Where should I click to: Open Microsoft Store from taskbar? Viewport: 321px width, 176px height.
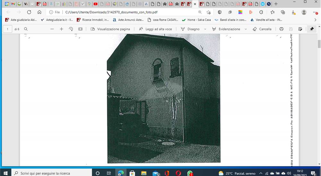click(x=132, y=173)
